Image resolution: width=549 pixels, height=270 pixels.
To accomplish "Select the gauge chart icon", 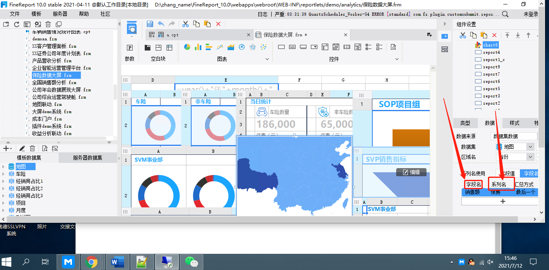I will pyautogui.click(x=242, y=47).
